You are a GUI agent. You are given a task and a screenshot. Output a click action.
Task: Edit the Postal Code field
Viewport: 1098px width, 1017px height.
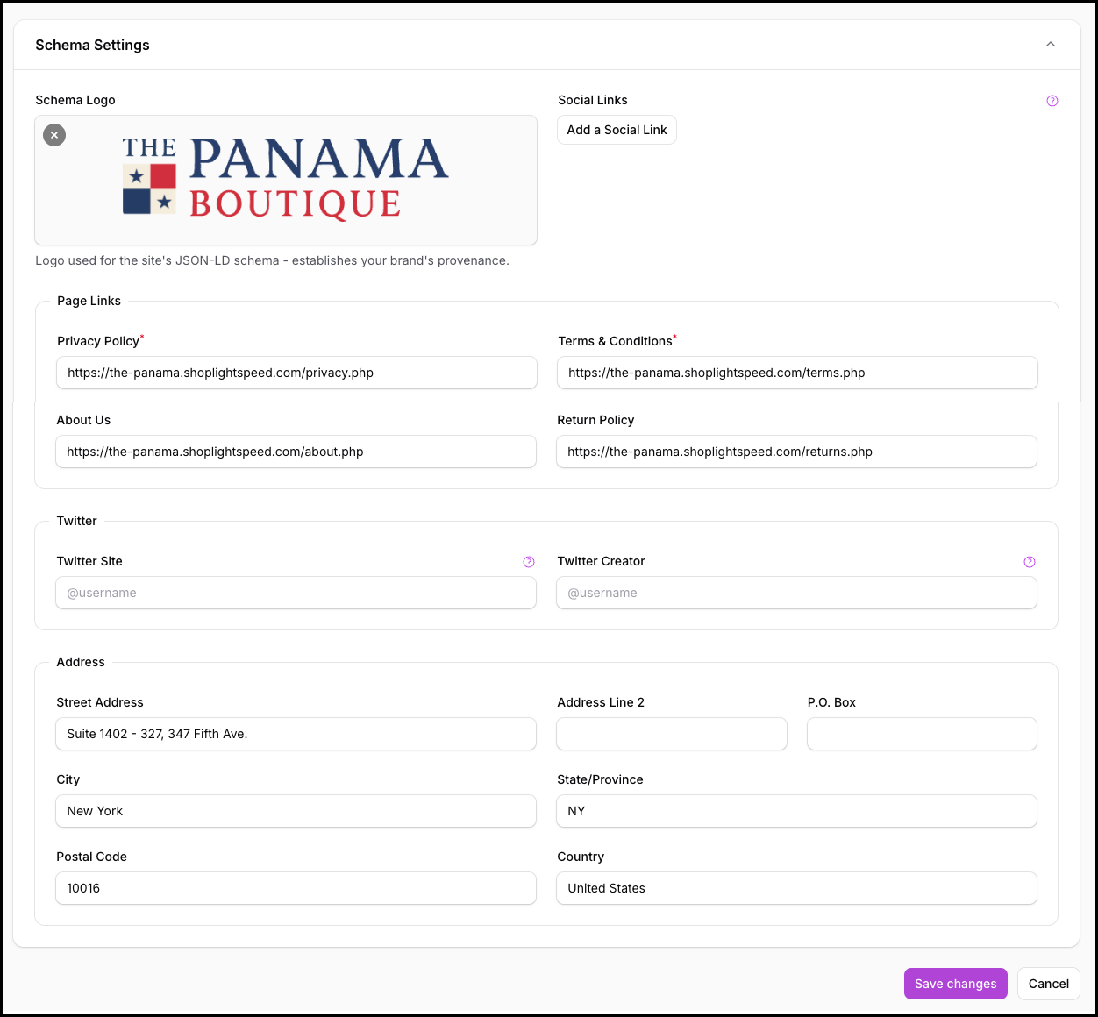[296, 888]
